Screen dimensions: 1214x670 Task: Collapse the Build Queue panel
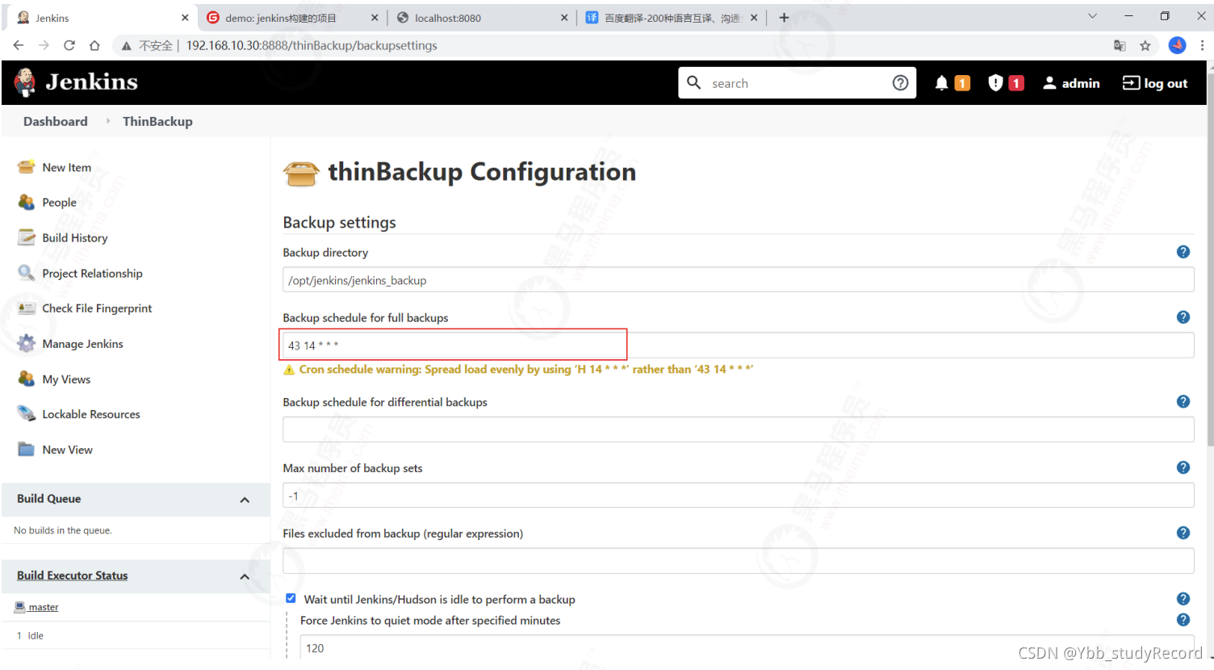point(245,500)
